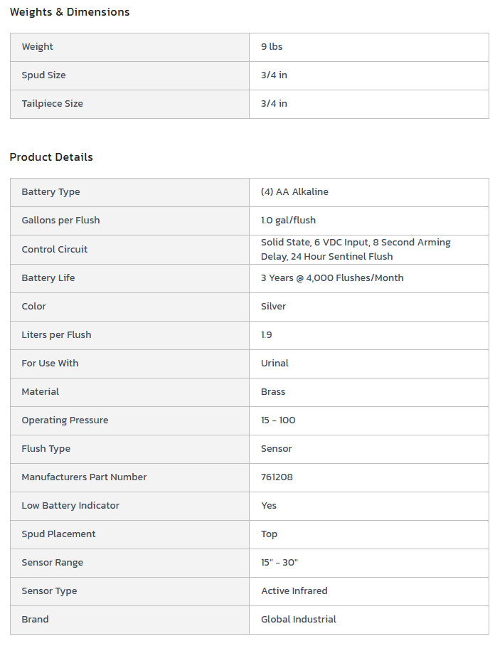Click the Urinal value
Viewport: 495px width, 646px height.
pyautogui.click(x=275, y=364)
